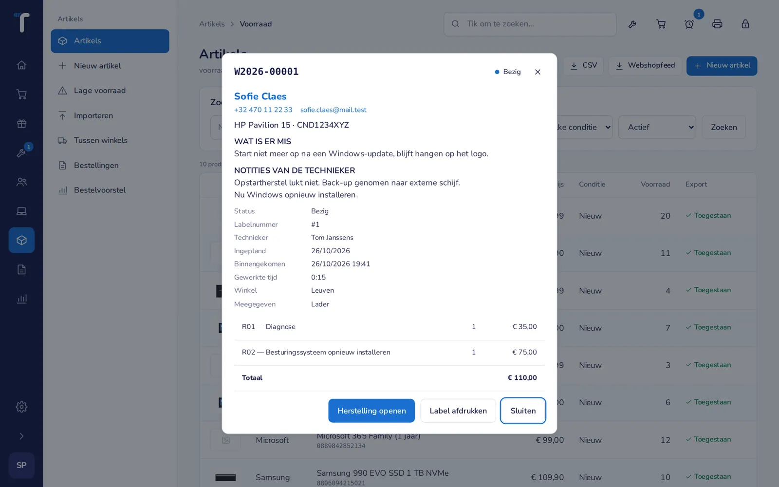Open Importeren menu item
The height and width of the screenshot is (487, 779).
pos(110,115)
